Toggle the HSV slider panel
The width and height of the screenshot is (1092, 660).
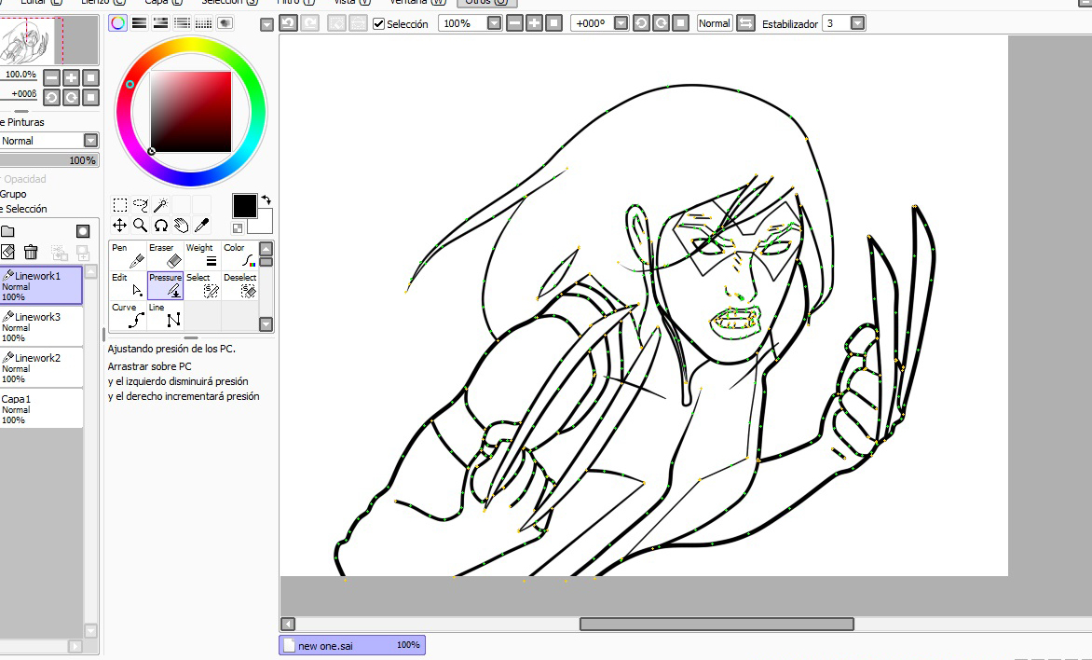pos(160,23)
